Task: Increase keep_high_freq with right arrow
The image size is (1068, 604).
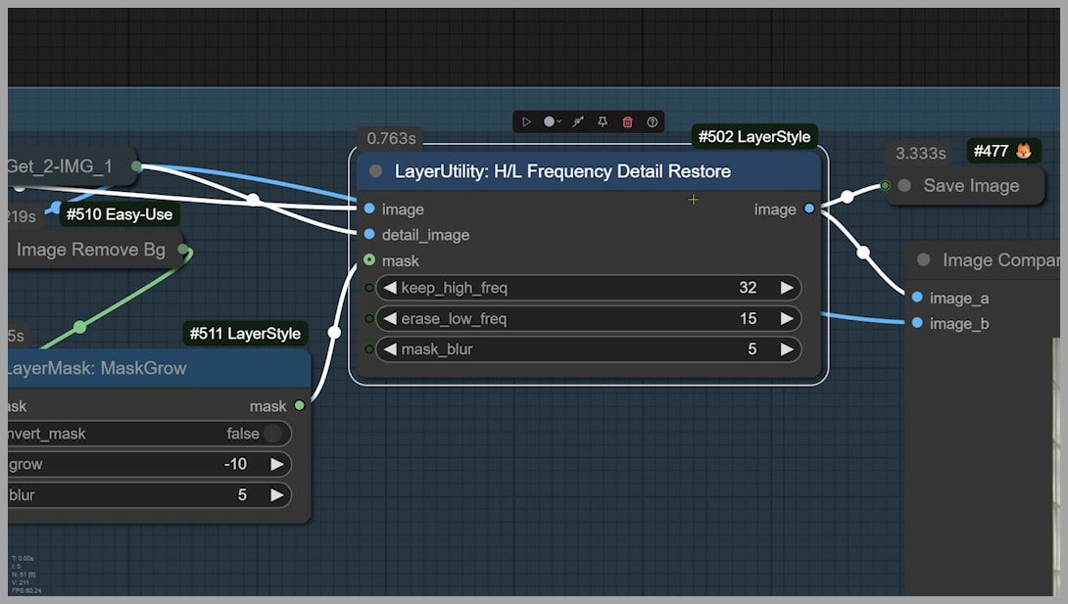Action: 786,288
